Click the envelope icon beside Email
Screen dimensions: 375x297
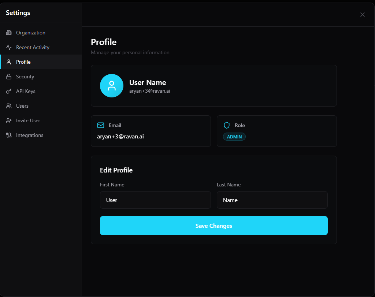(101, 125)
